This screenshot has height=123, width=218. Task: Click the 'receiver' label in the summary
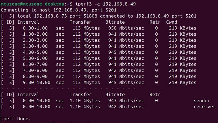(205, 107)
